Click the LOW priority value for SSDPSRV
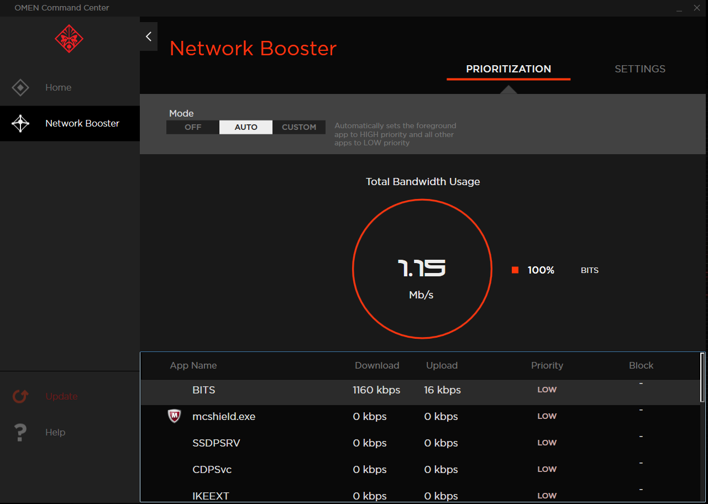This screenshot has width=708, height=504. [547, 443]
